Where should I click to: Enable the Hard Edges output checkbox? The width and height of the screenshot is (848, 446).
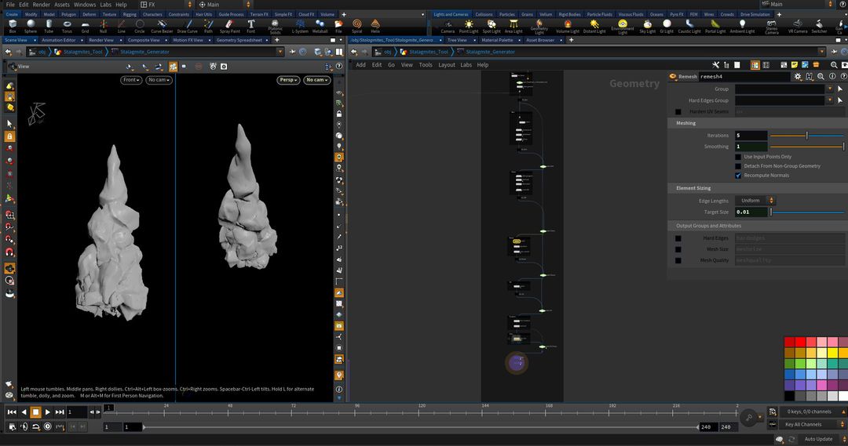pyautogui.click(x=678, y=238)
